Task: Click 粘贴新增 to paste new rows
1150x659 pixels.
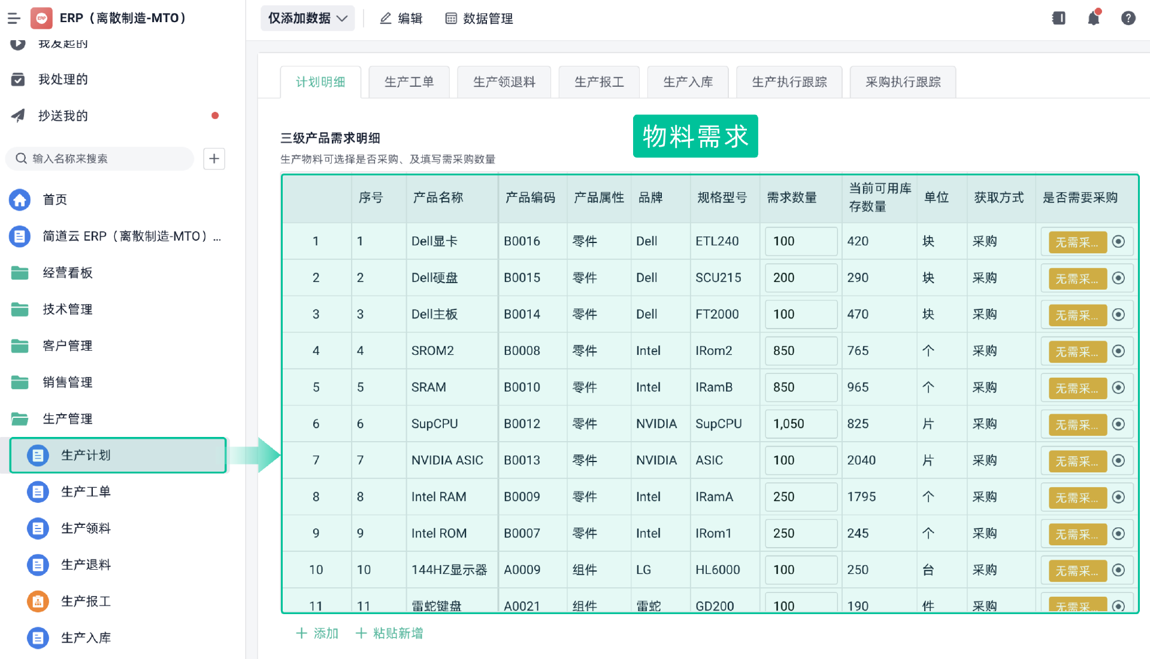Action: pos(389,633)
